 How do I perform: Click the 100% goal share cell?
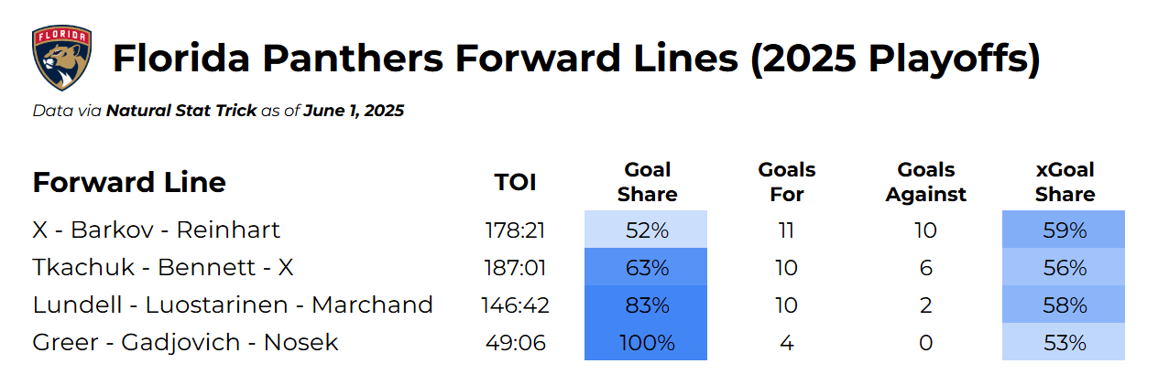pos(647,342)
